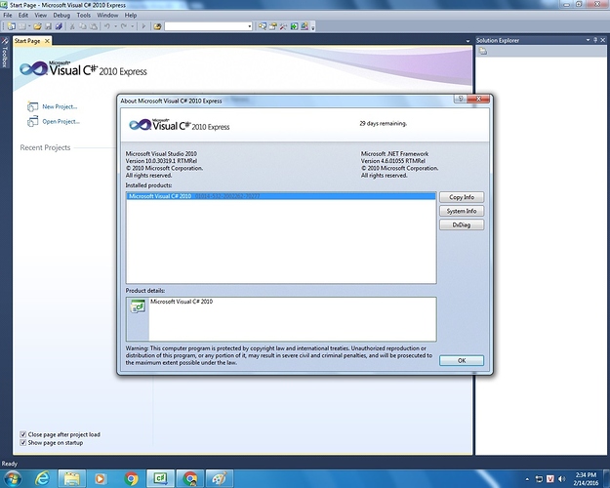Pin the Solution Explorer auto-hide pushpin
This screenshot has height=488, width=610.
tap(595, 40)
